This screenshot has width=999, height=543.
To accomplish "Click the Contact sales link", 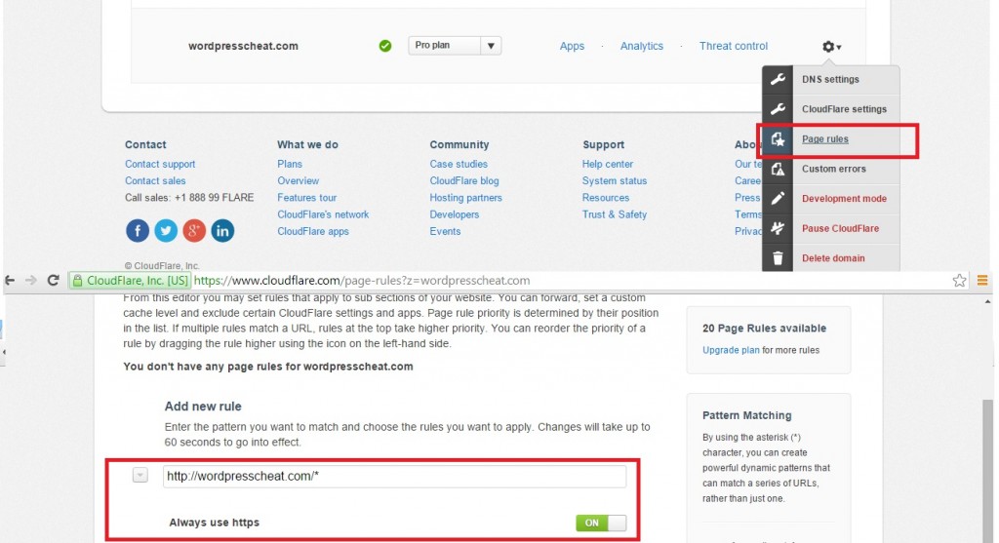I will (155, 180).
